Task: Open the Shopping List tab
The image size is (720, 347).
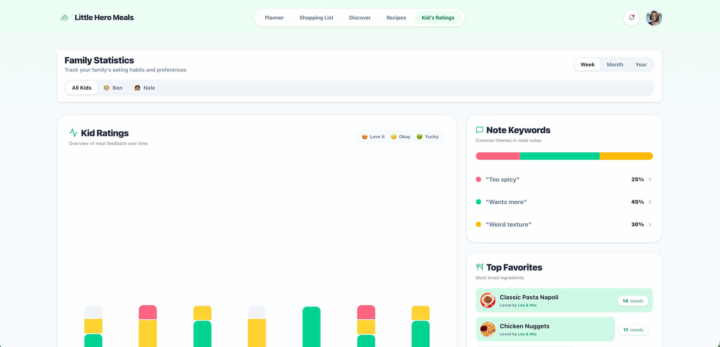Action: 316,18
